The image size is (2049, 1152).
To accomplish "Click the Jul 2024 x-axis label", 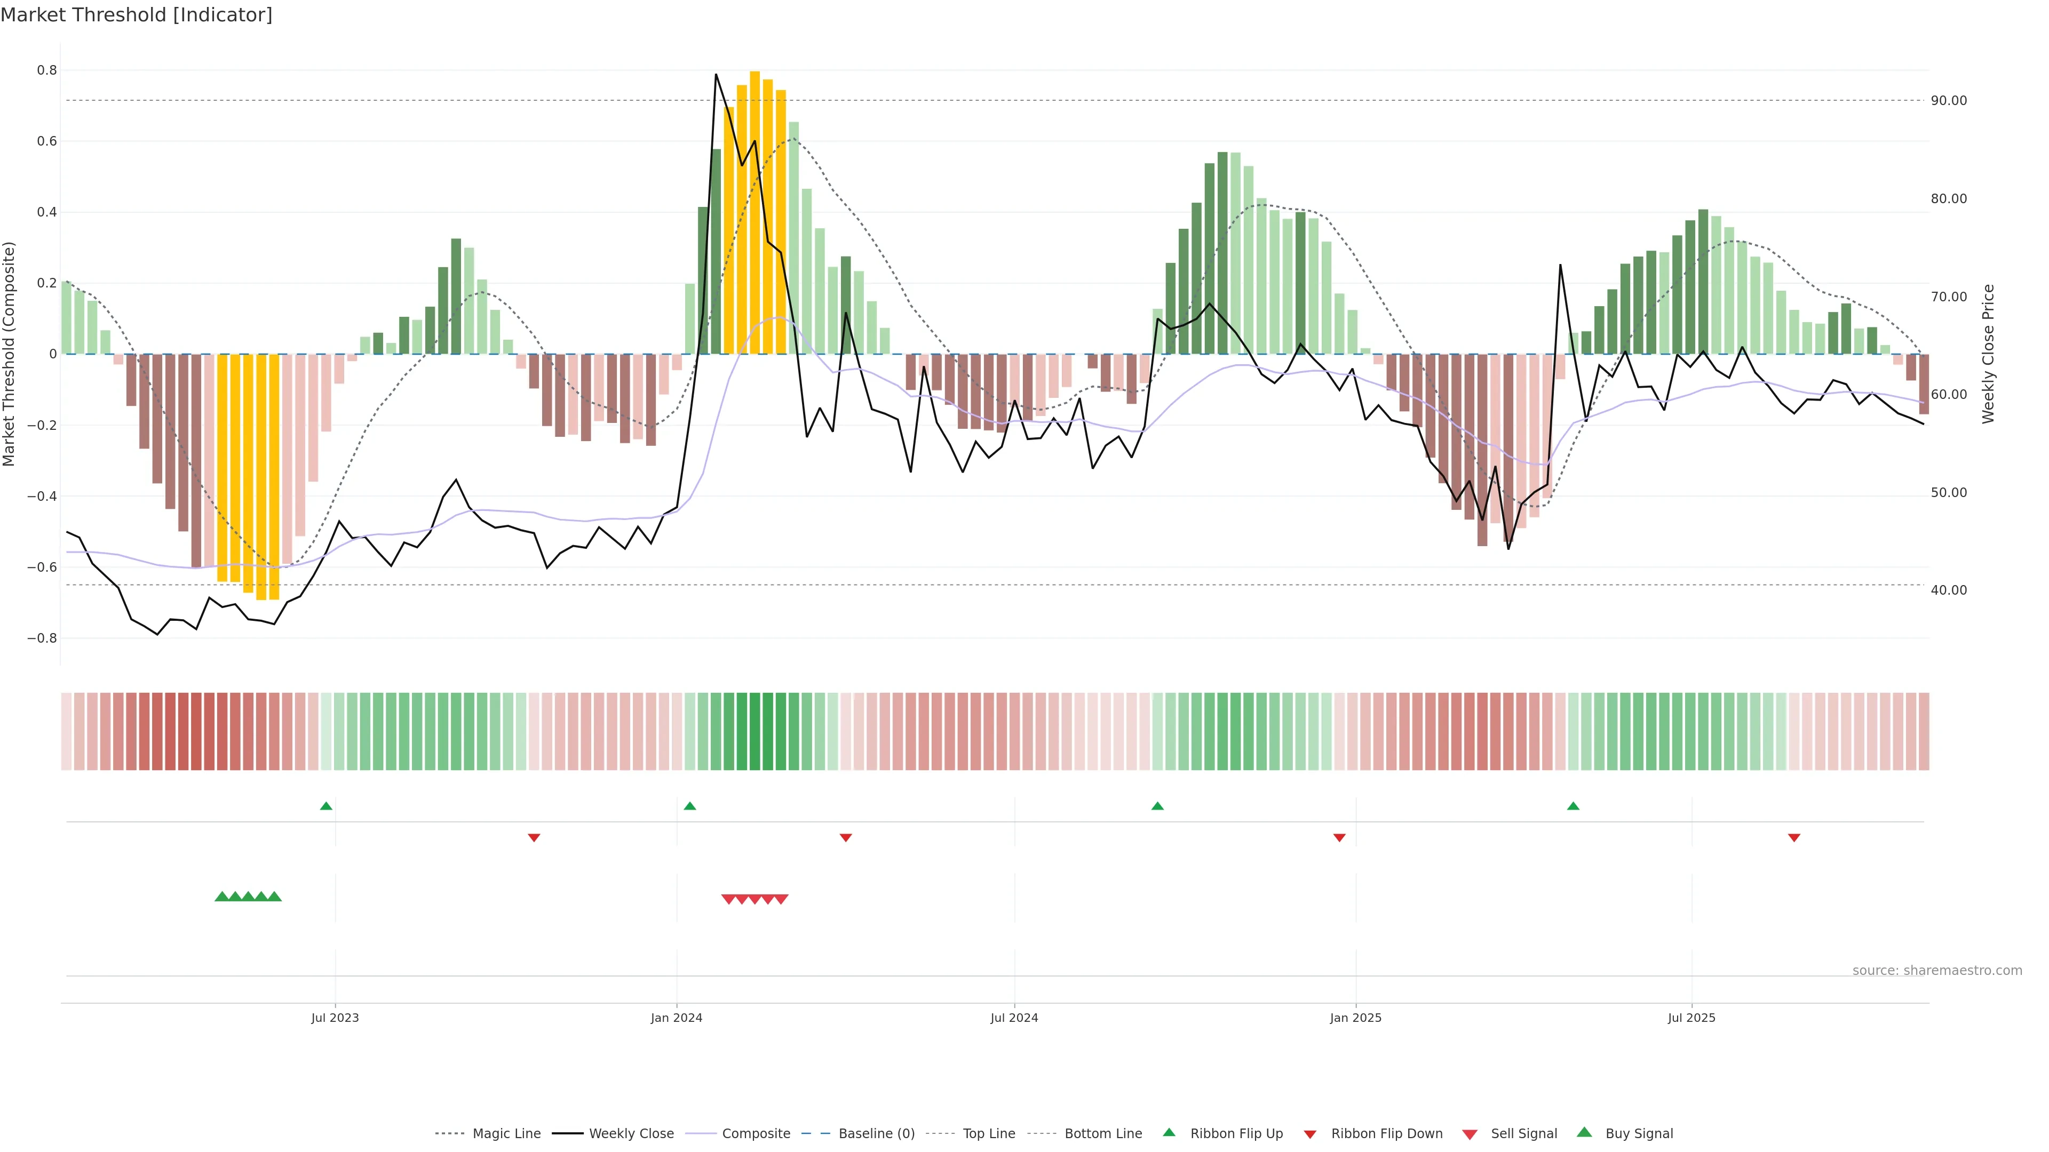I will (x=1014, y=1018).
